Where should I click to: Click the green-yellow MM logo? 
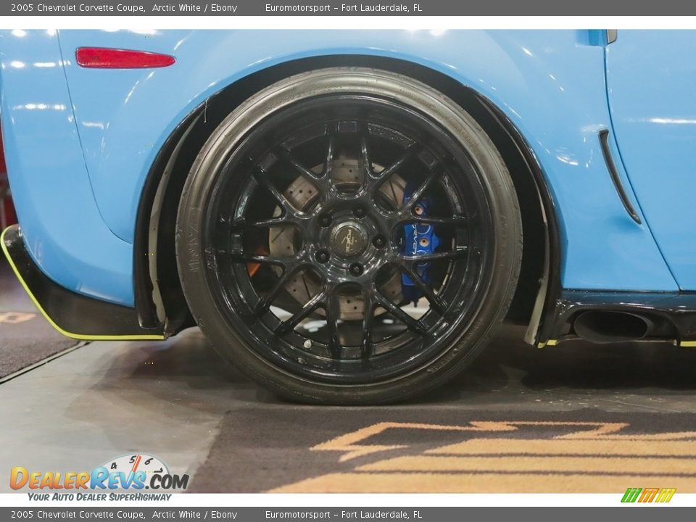click(x=647, y=495)
